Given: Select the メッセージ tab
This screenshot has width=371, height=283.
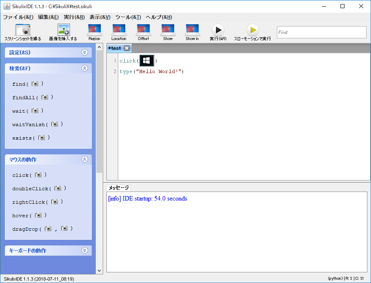Looking at the screenshot, I should [x=119, y=188].
